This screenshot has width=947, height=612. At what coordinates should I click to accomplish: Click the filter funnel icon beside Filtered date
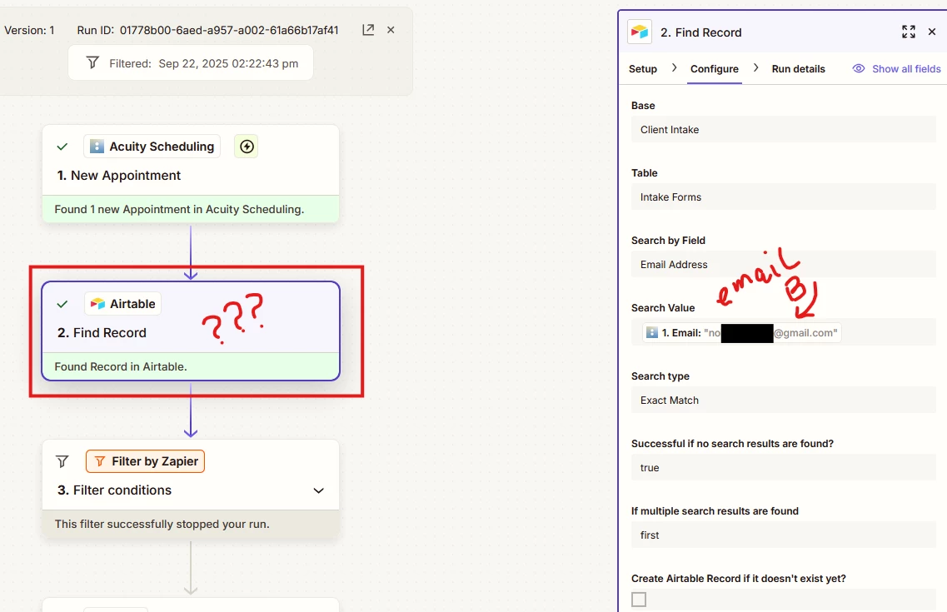click(92, 62)
